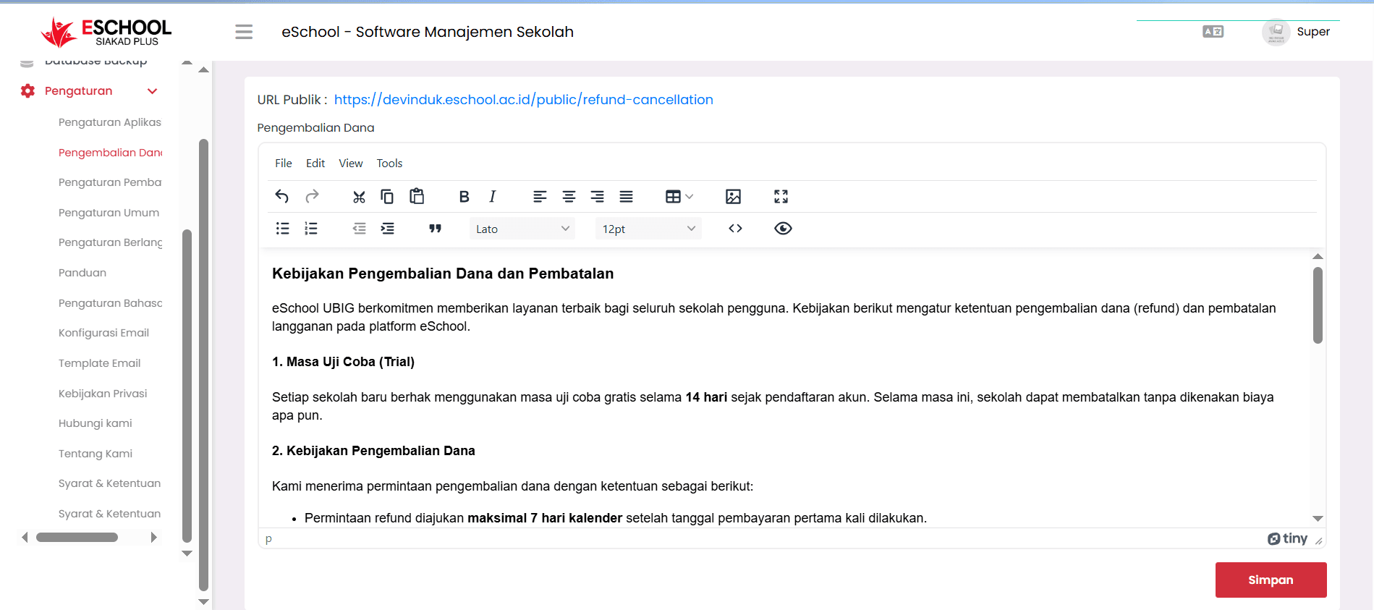Screen dimensions: 1374x610
Task: Click the editor resize handle
Action: 1318,541
